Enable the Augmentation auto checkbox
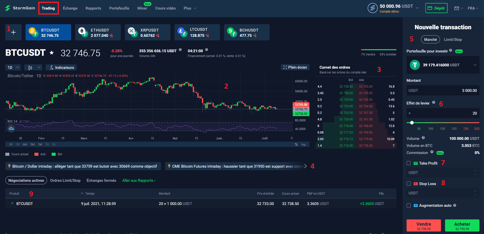 409,205
